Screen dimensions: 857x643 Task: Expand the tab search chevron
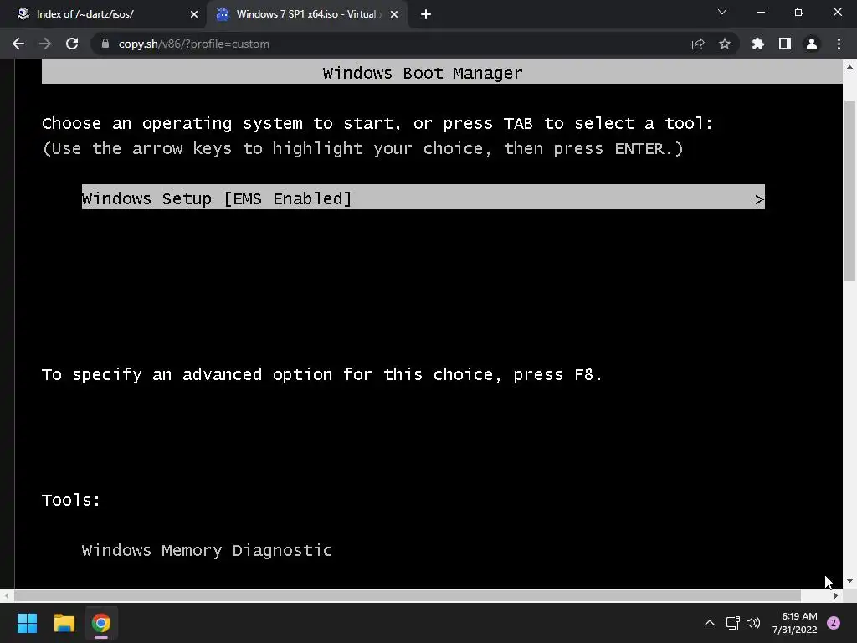722,12
